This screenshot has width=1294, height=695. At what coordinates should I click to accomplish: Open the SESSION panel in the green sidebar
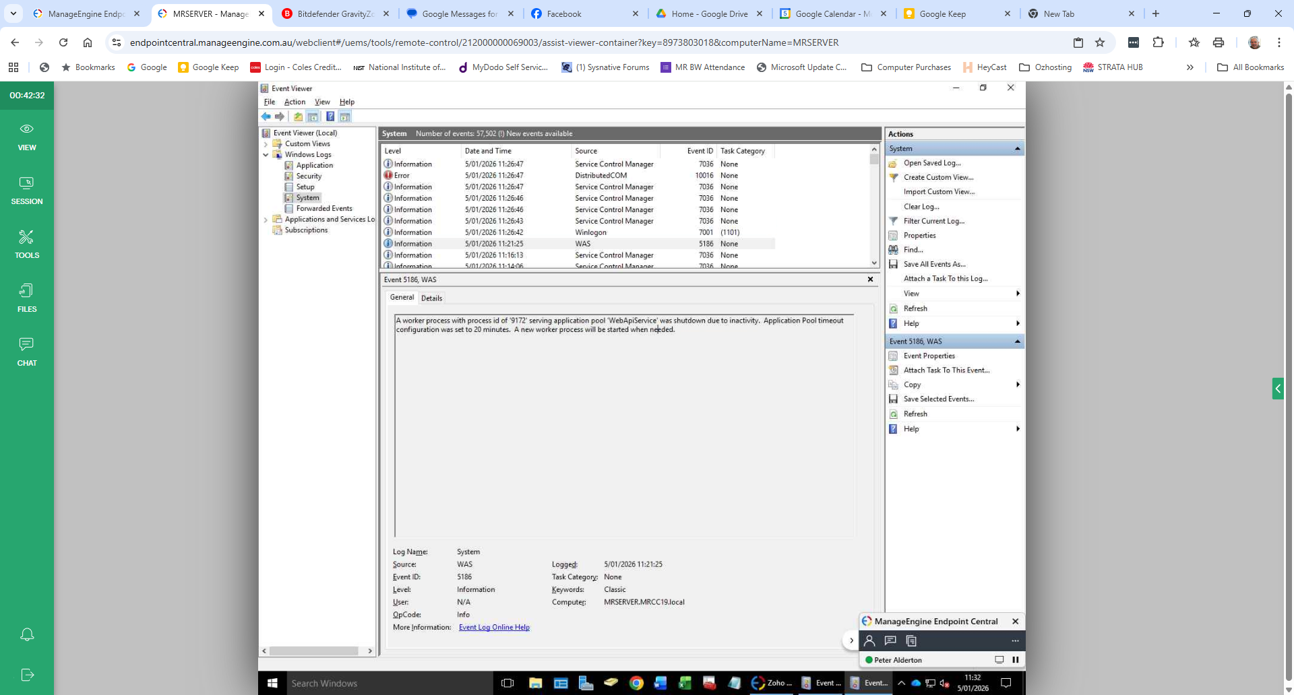point(27,191)
